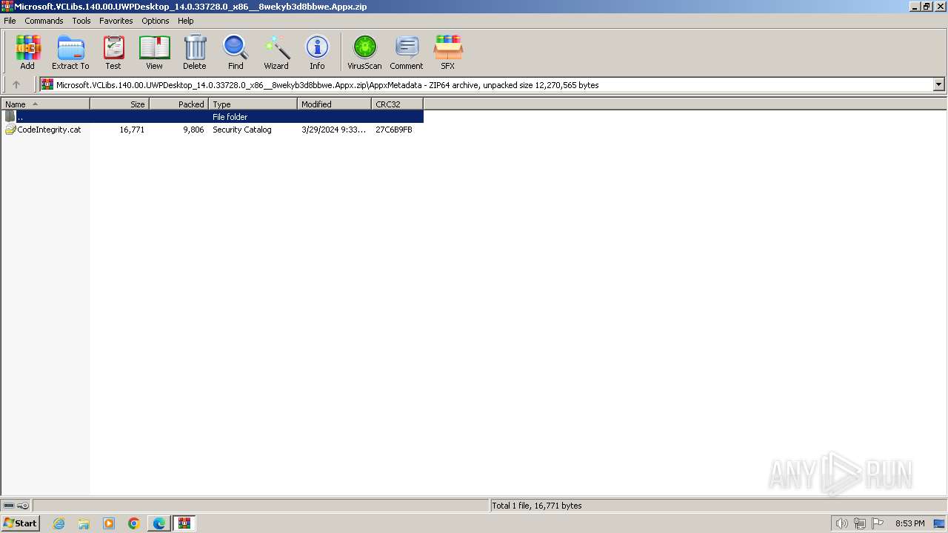Viewport: 948px width, 533px height.
Task: Open File Explorer from taskbar
Action: pyautogui.click(x=84, y=523)
